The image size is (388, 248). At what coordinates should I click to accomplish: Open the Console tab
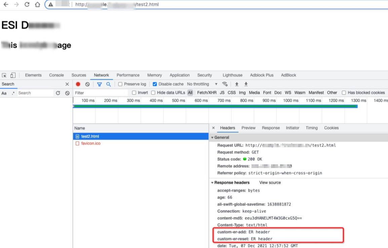(x=56, y=75)
